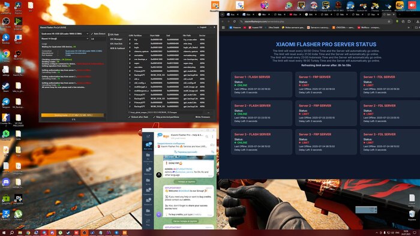Reload the browser page
This screenshot has width=420, height=236.
(235, 22)
